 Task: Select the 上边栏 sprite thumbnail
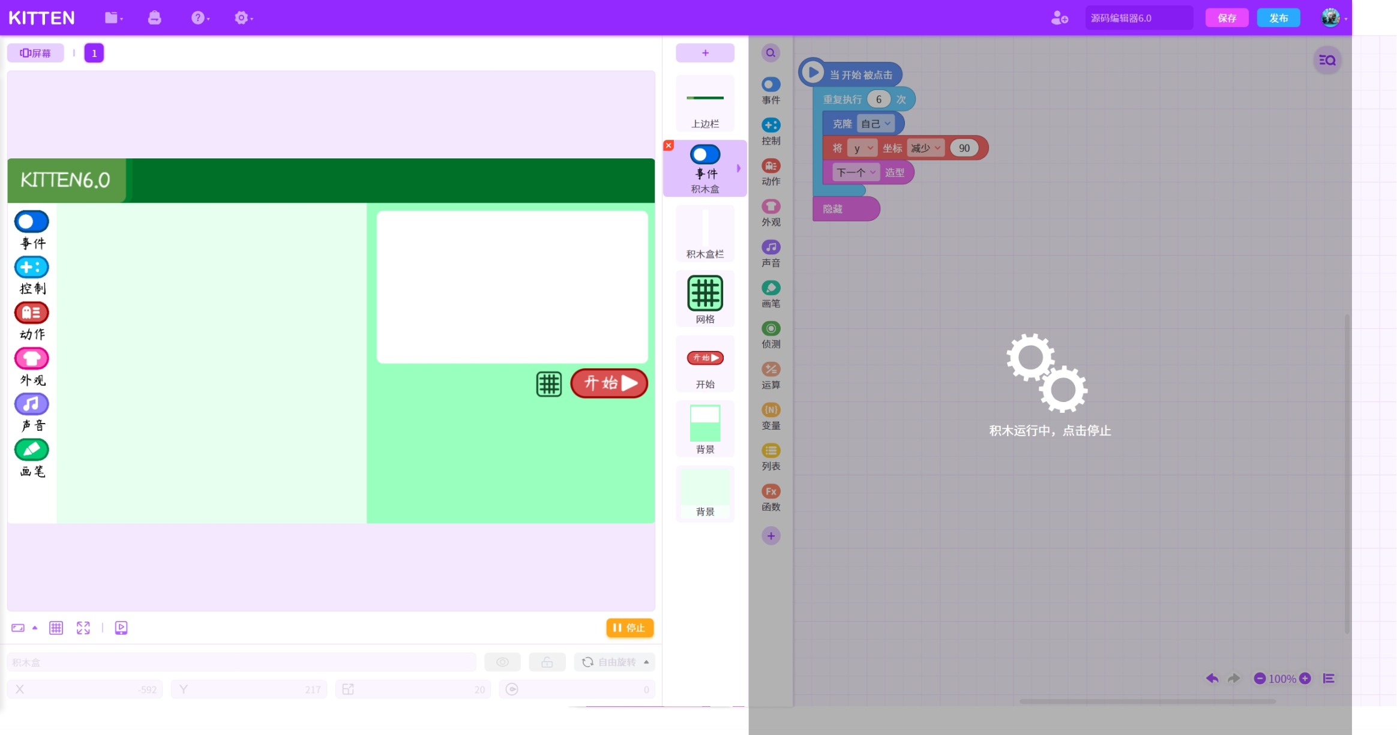click(705, 104)
